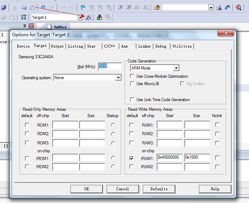This screenshot has width=249, height=203.
Task: Select the hello.s editor tab
Action: click(57, 27)
